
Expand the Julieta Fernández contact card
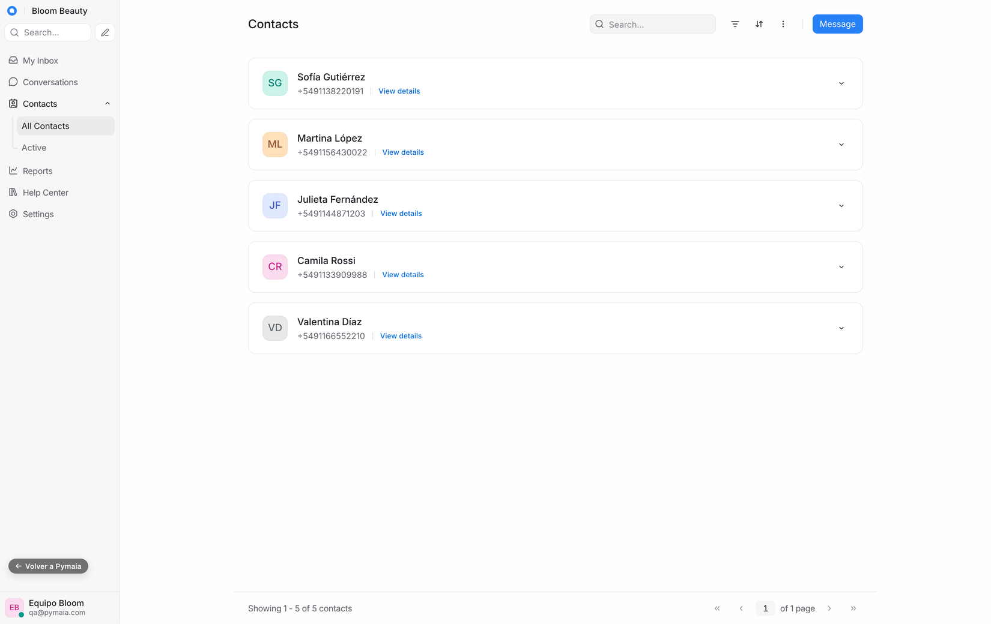tap(841, 206)
